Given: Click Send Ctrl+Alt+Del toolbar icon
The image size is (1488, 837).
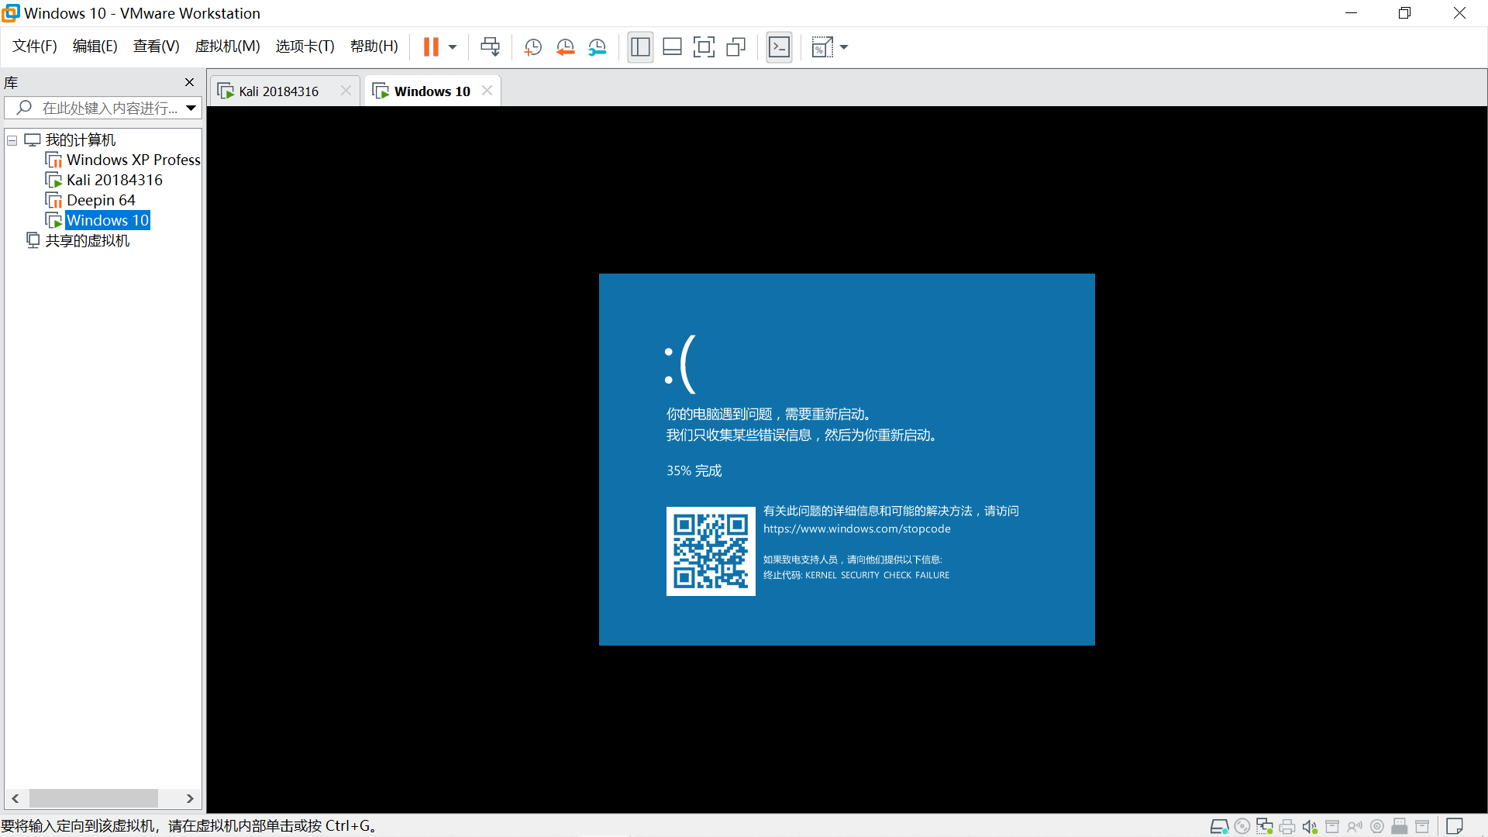Looking at the screenshot, I should pos(490,47).
